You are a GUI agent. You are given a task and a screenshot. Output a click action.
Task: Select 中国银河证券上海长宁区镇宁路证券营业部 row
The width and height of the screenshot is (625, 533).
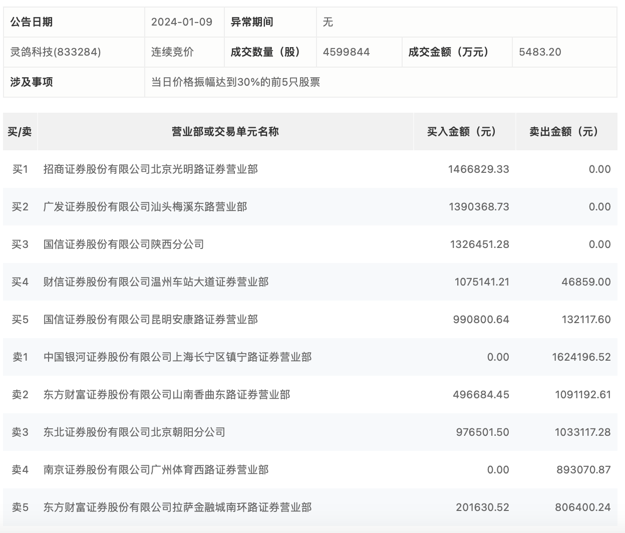(310, 357)
